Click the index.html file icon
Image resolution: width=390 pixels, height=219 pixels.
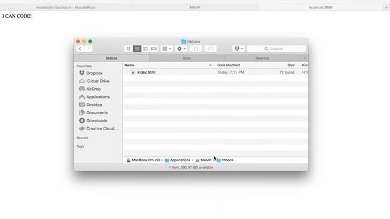tap(133, 72)
